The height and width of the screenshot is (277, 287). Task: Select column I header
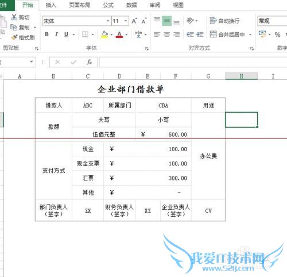pyautogui.click(x=273, y=76)
